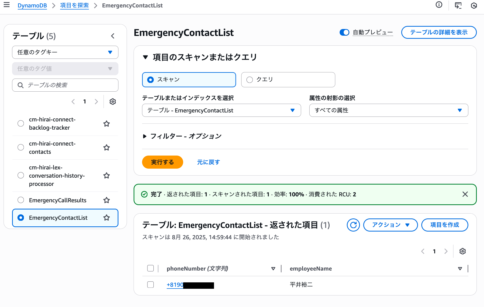Open returned items table preferences gear

462,251
